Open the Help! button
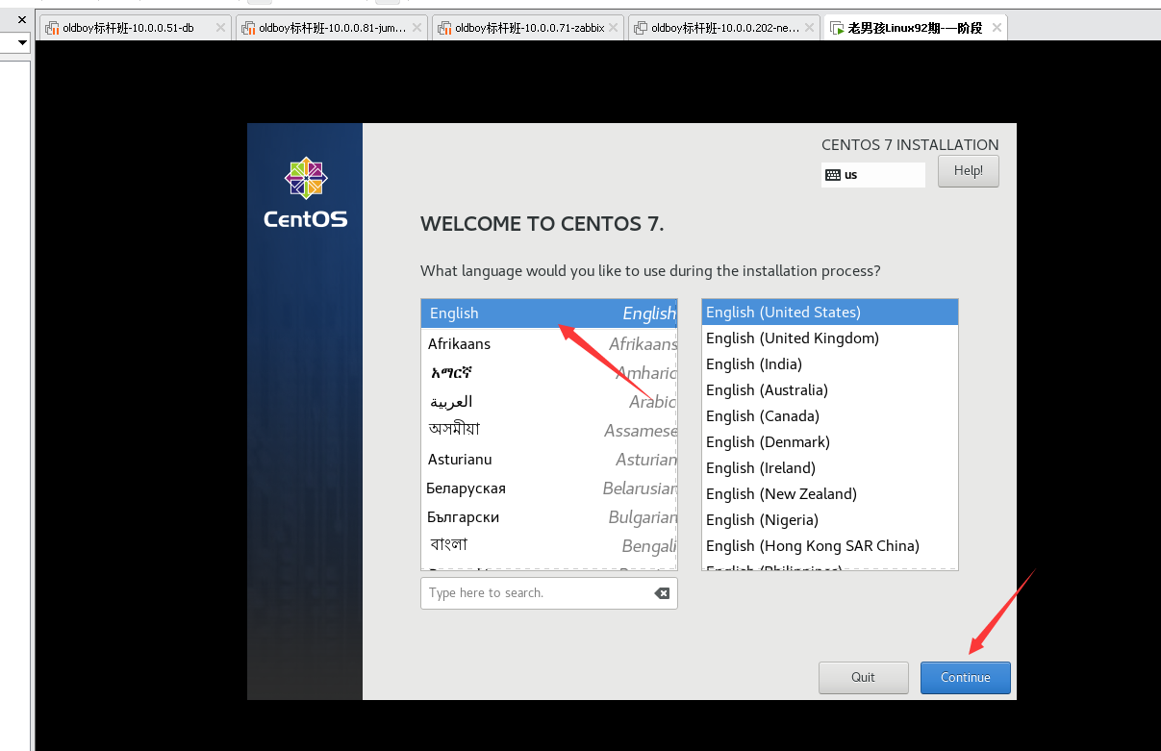The image size is (1161, 751). [x=968, y=171]
